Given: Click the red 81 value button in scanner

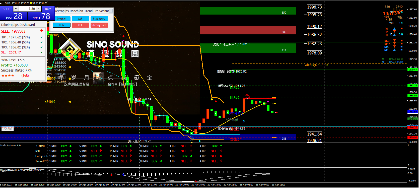Looking at the screenshot, I should [x=80, y=25].
